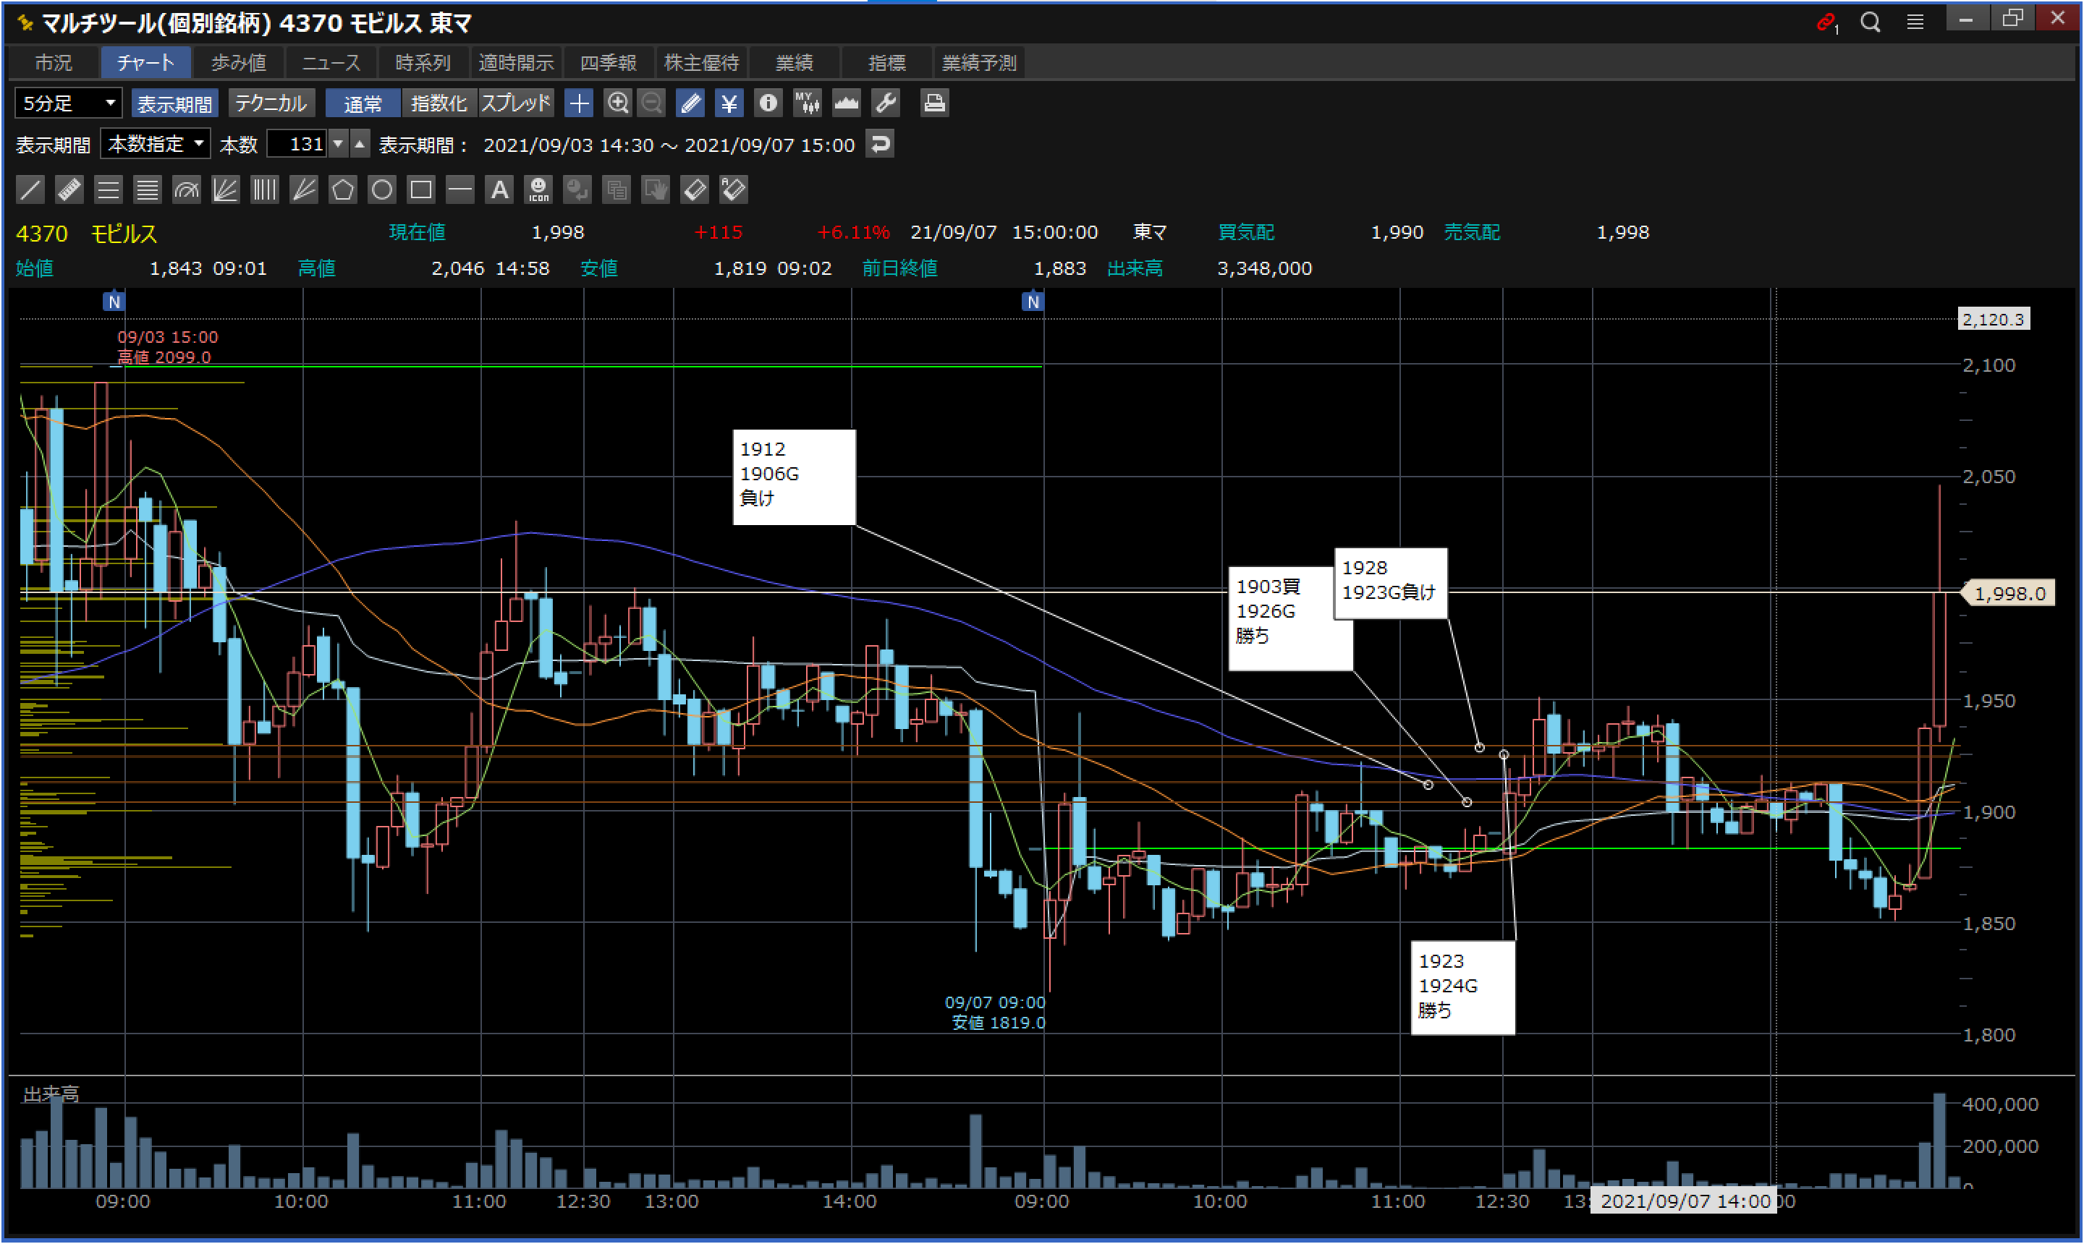Expand the 本数指定 period dropdown

[155, 144]
